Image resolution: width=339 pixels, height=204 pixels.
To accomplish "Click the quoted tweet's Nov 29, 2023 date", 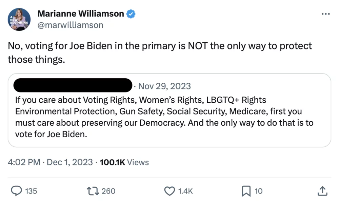I will (x=164, y=86).
